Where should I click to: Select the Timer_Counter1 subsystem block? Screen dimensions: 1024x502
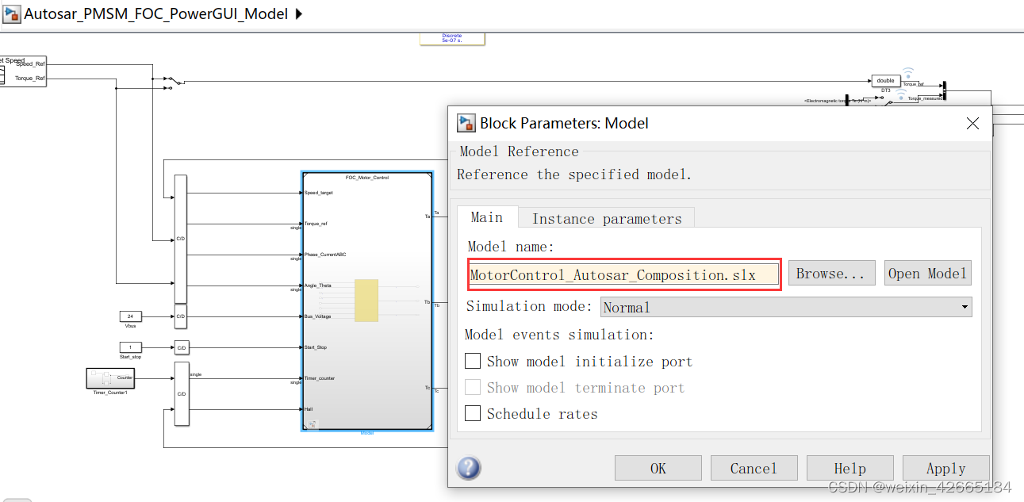109,378
